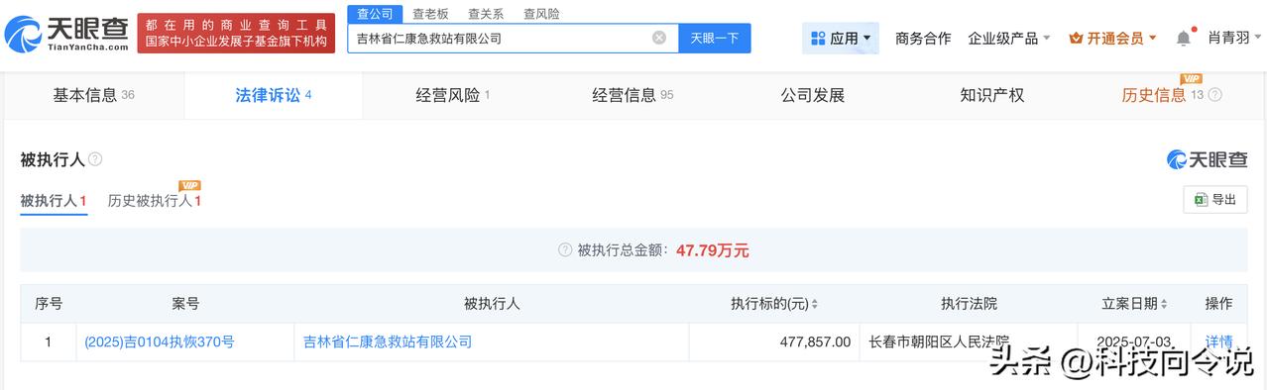
Task: Select the 历史被执行人 sub-tab
Action: tap(155, 201)
